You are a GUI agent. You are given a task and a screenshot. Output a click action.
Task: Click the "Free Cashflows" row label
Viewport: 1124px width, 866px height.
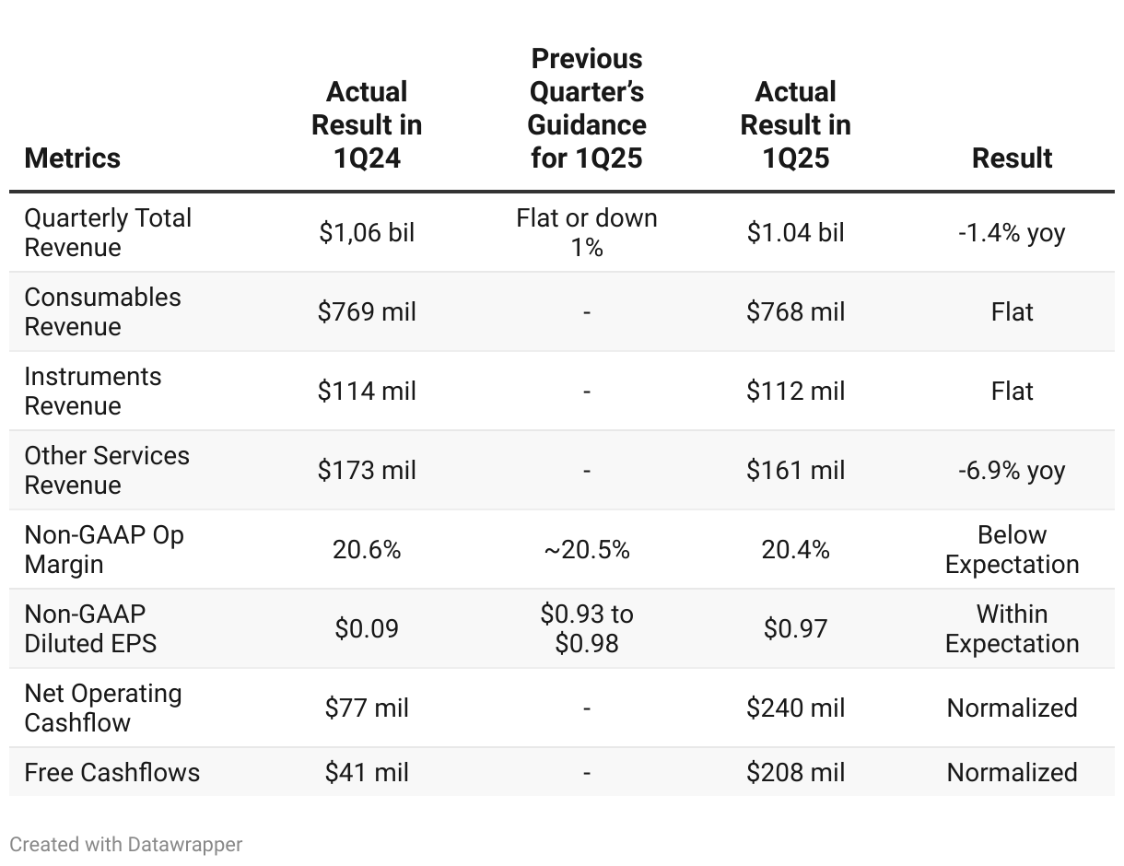pyautogui.click(x=111, y=772)
